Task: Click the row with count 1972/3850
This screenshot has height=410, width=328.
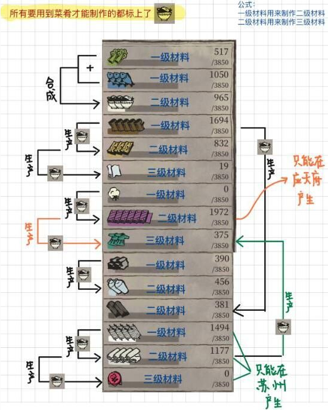Action: coord(168,218)
